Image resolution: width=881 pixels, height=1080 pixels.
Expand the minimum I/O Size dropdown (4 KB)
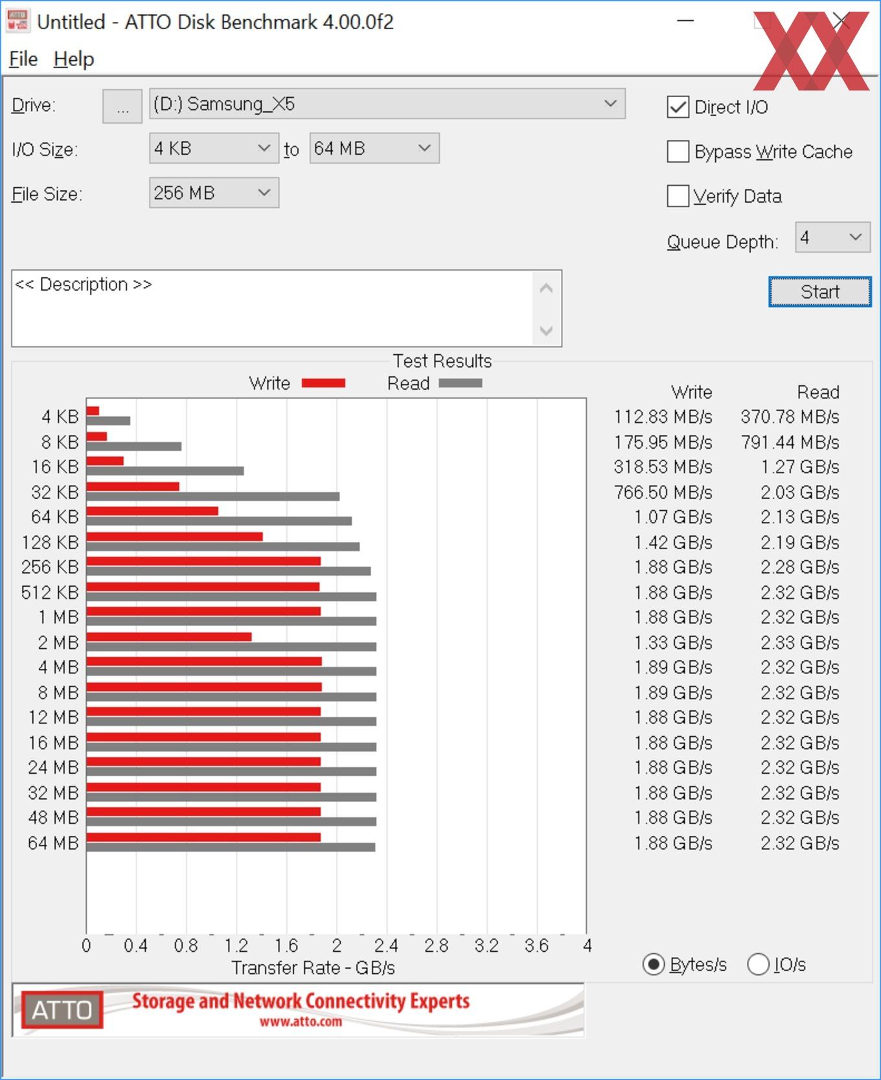[214, 148]
